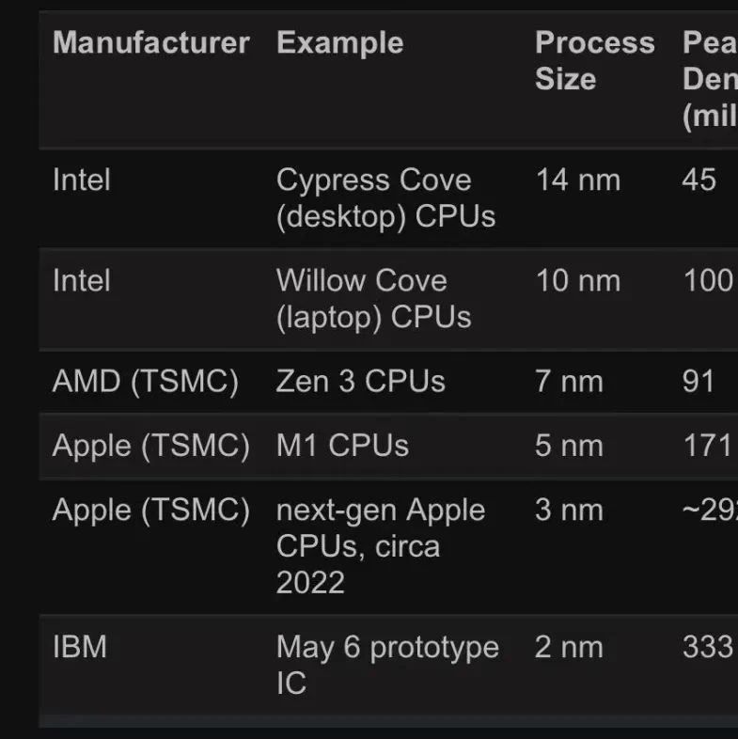
Task: Click the density value 91
Action: pos(698,382)
